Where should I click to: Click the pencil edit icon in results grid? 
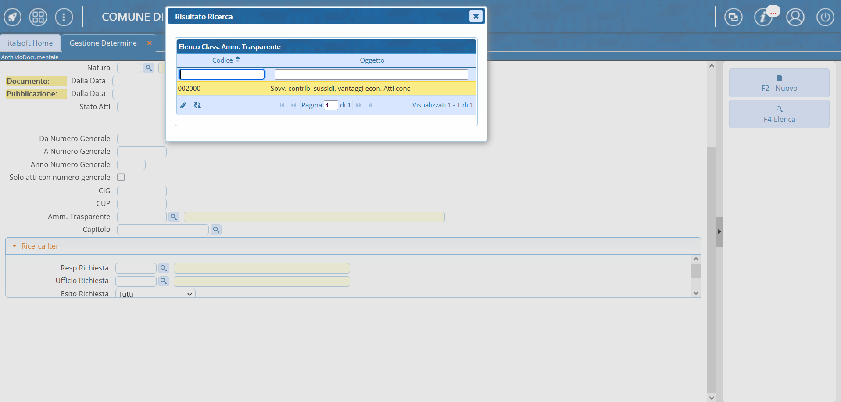point(183,105)
